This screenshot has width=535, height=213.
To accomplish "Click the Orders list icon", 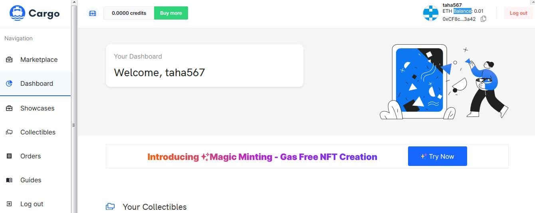I will [x=9, y=156].
